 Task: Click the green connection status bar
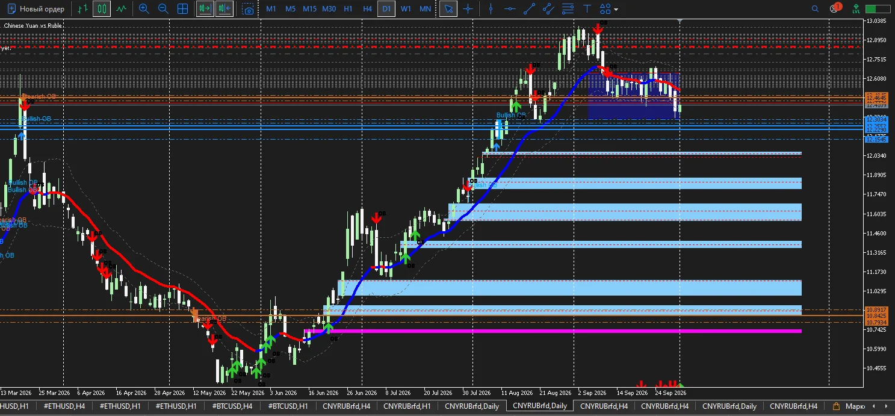[x=877, y=9]
